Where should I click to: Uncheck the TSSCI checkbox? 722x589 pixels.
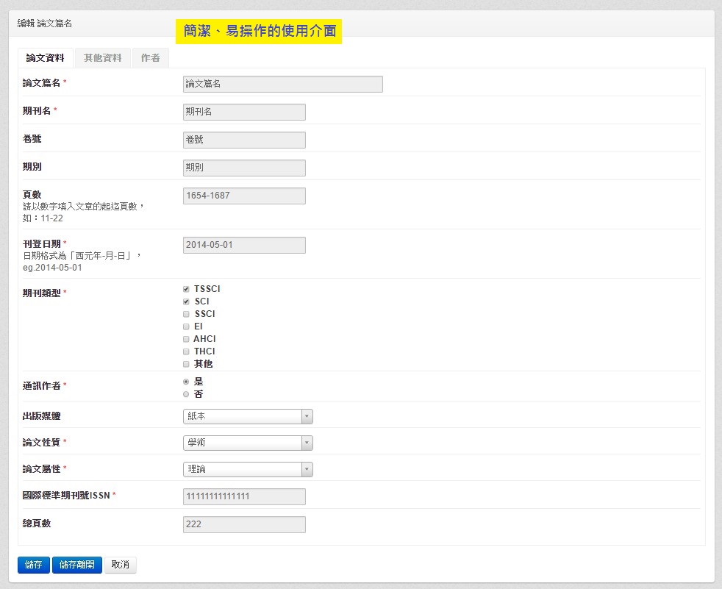[187, 289]
